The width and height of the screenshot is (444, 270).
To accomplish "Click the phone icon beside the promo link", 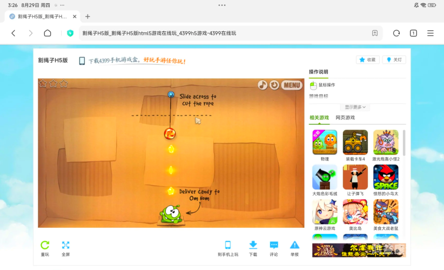I will [82, 60].
